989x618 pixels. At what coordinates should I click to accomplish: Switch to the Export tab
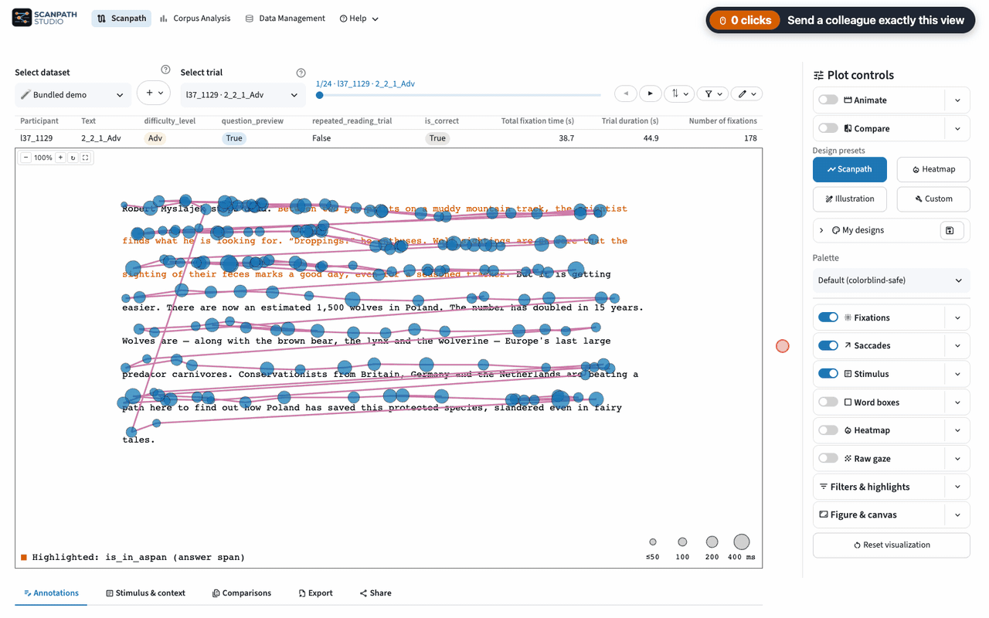click(x=315, y=593)
